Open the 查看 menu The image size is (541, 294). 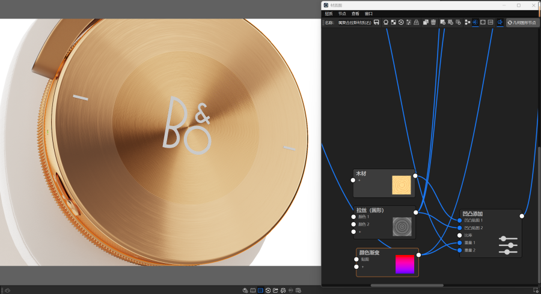355,14
